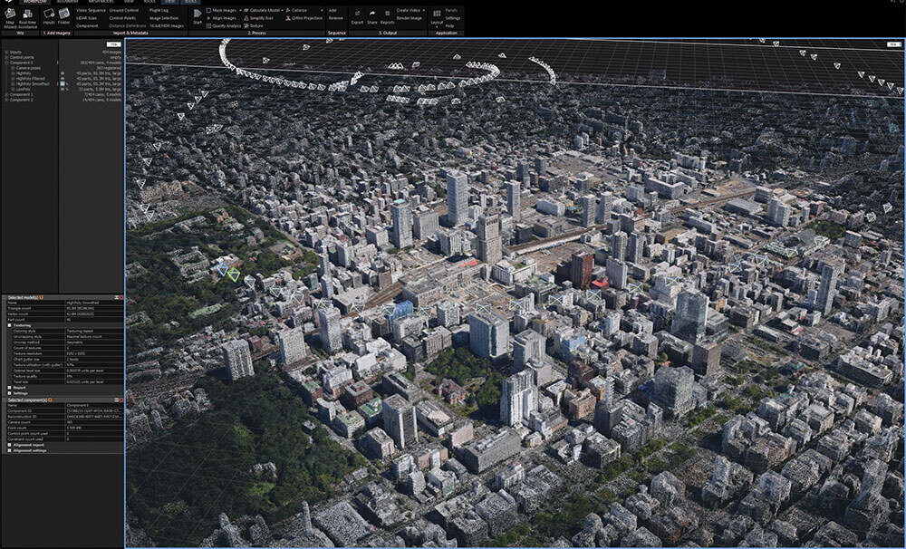Open the Calculate Model dropdown arrow

click(x=282, y=10)
